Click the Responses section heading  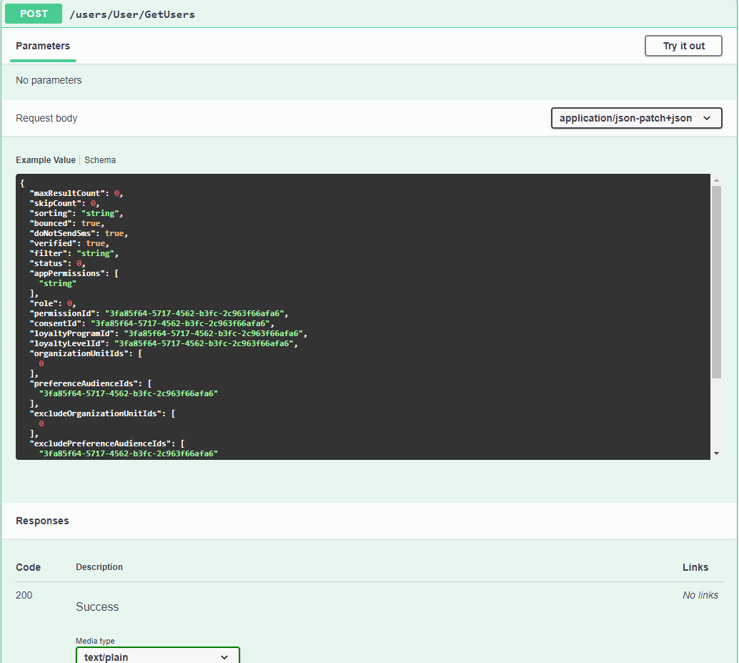42,521
